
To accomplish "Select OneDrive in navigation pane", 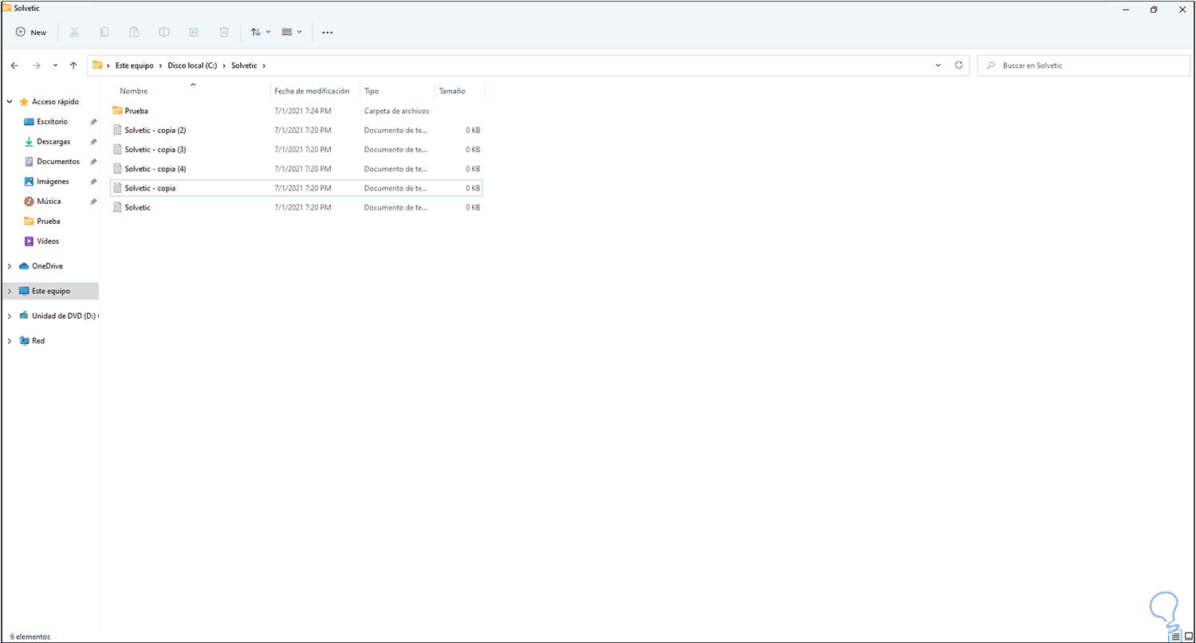I will coord(47,266).
